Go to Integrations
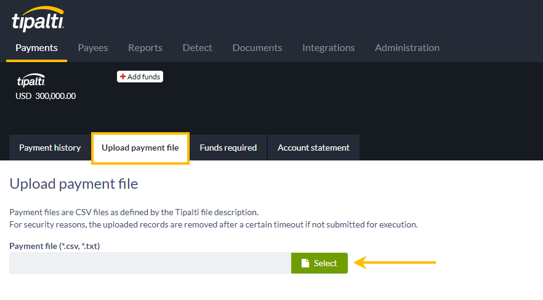This screenshot has height=300, width=543. (x=328, y=47)
